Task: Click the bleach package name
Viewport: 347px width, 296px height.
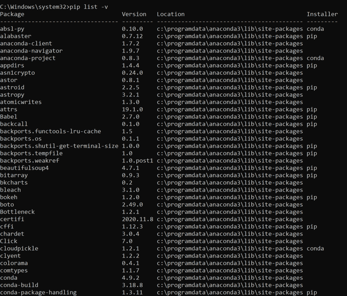Action: point(10,190)
